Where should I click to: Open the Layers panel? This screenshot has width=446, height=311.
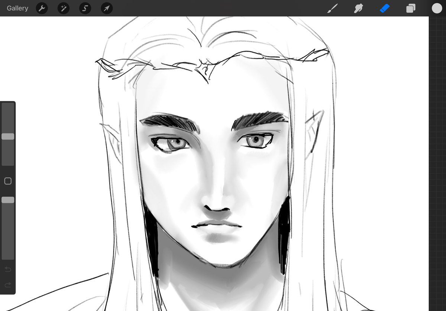click(411, 8)
